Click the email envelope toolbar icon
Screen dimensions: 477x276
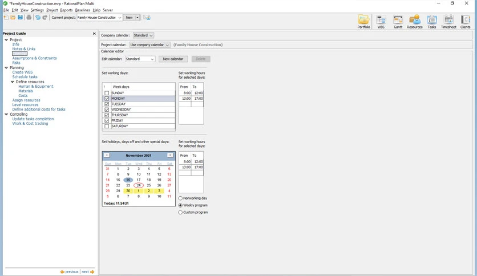pyautogui.click(x=147, y=17)
